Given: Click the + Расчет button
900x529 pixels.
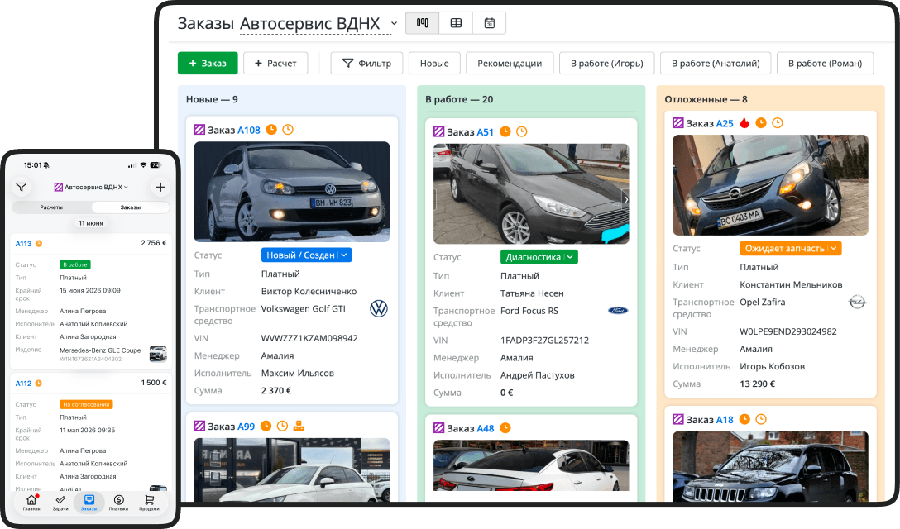Looking at the screenshot, I should [x=275, y=63].
